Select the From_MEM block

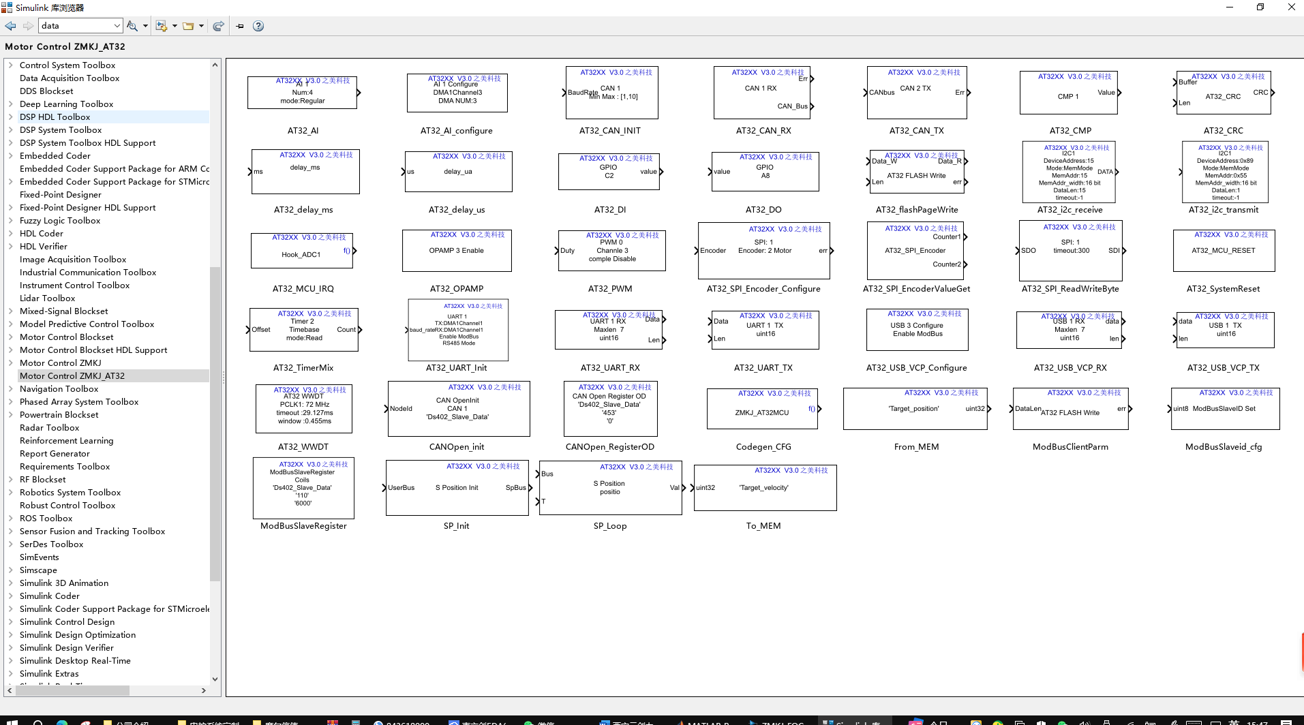915,409
